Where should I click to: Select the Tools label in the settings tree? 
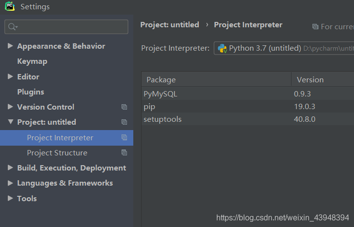tap(27, 199)
